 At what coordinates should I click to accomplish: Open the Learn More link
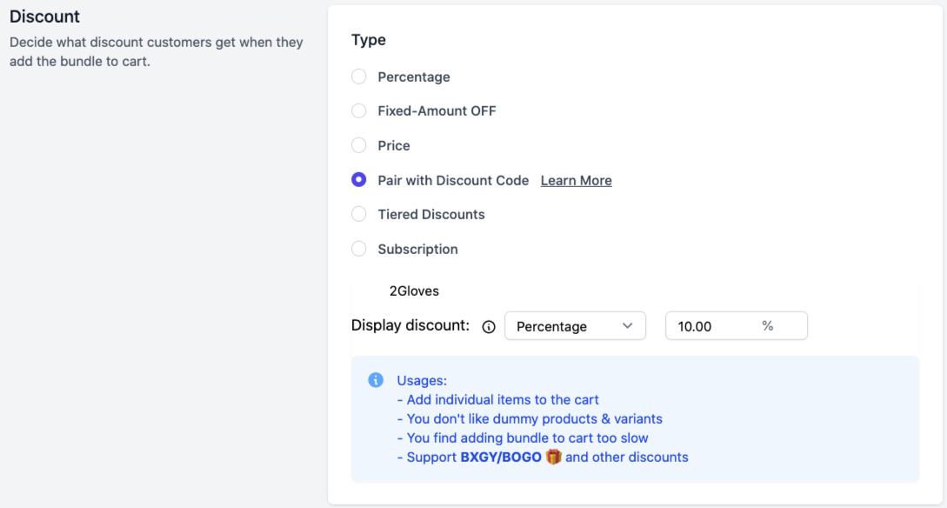(576, 181)
